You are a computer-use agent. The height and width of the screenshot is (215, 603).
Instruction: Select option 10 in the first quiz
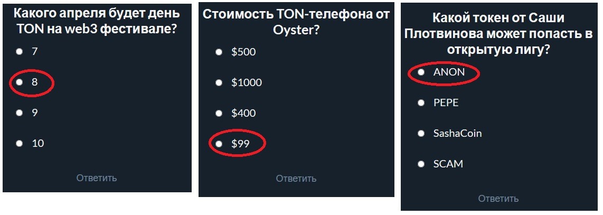(x=20, y=143)
